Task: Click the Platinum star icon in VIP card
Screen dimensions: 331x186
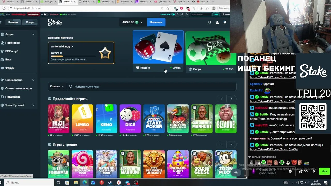Action: click(x=105, y=53)
